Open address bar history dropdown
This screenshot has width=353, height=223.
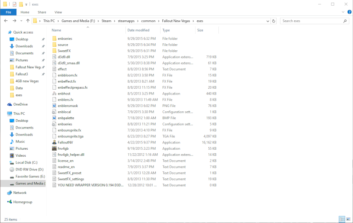(x=268, y=21)
